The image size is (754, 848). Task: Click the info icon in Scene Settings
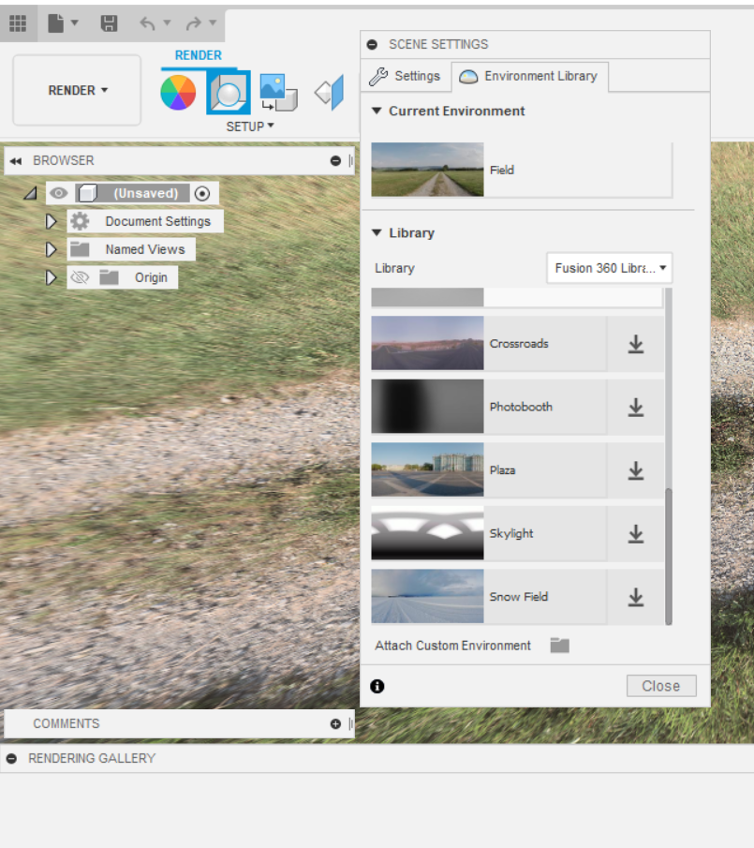click(377, 686)
